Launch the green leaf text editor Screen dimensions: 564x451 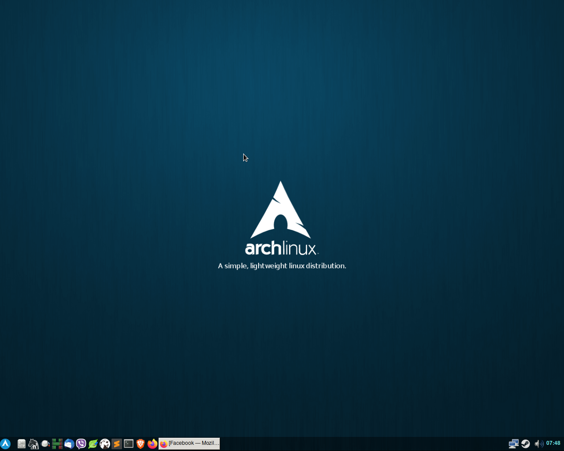tap(93, 444)
